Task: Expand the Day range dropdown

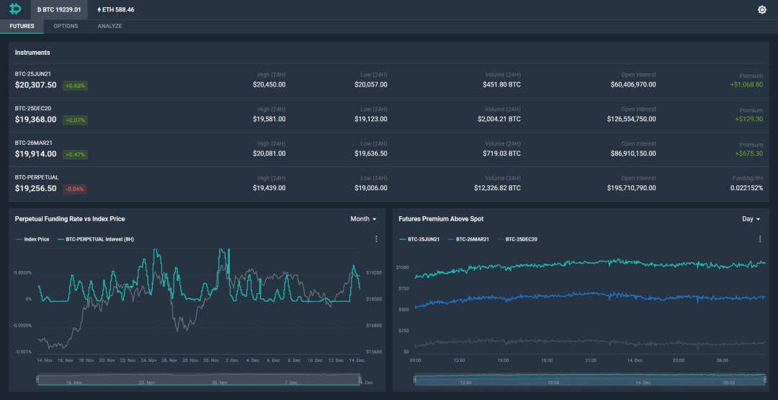Action: [x=751, y=219]
